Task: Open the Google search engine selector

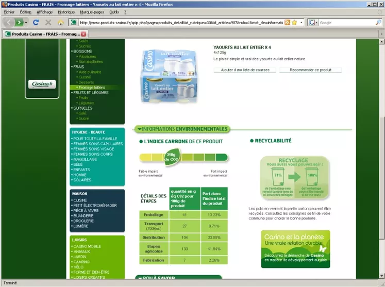Action: point(313,23)
